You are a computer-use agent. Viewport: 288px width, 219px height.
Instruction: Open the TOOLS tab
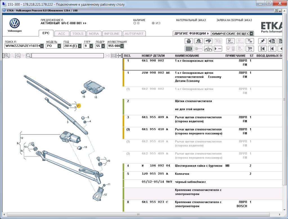coord(78,34)
